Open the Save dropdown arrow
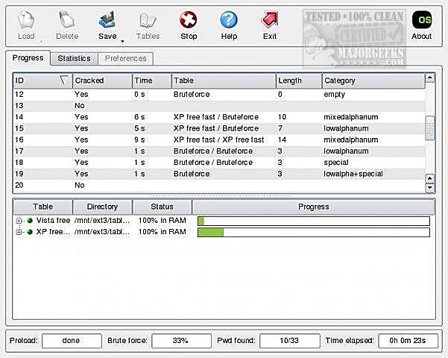The width and height of the screenshot is (448, 358). (122, 41)
